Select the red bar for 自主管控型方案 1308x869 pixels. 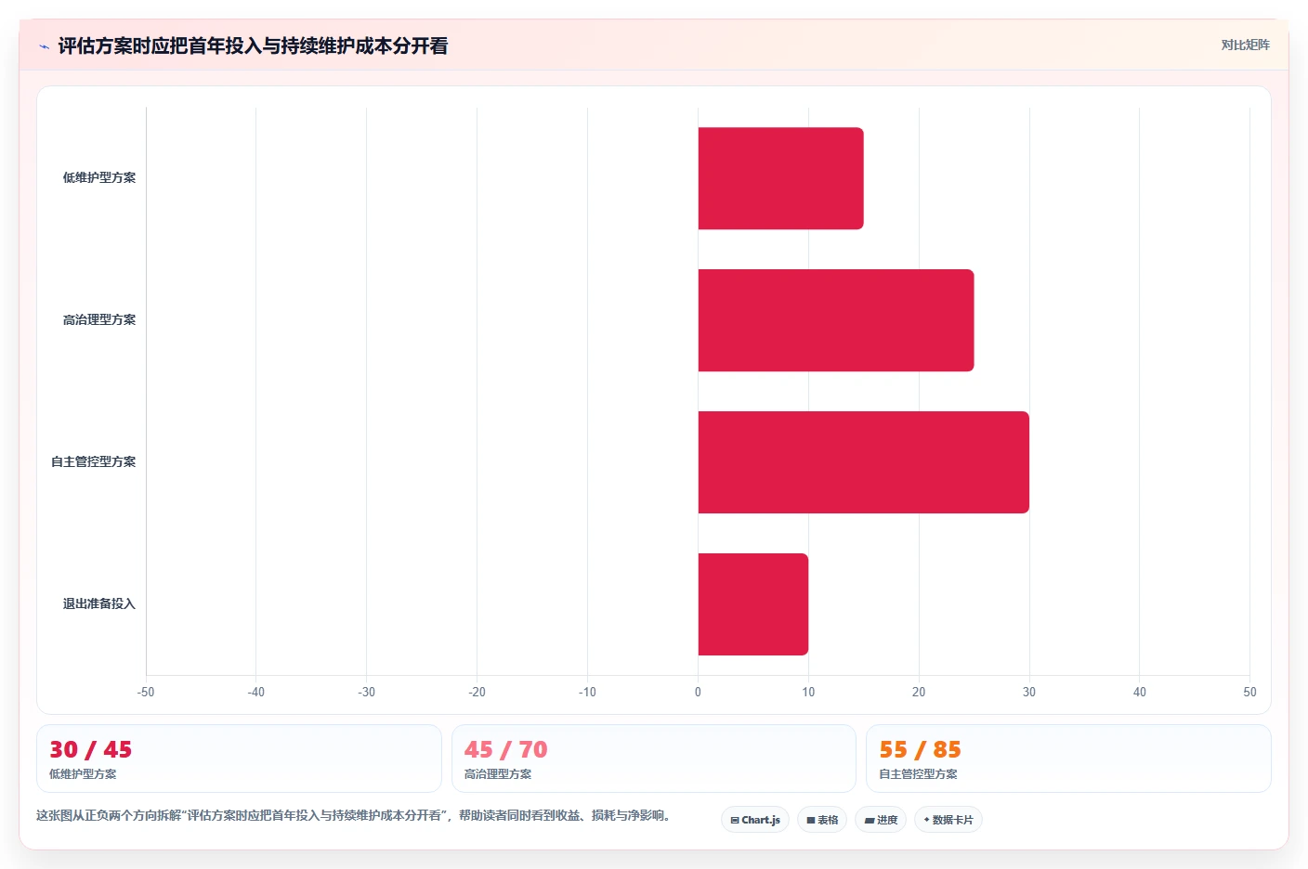863,462
